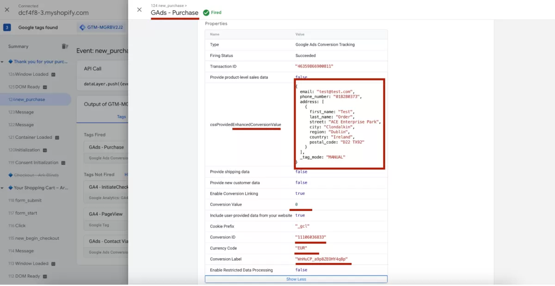Select the 117 form_start event
Screen dimensions: 555x286
pyautogui.click(x=23, y=213)
